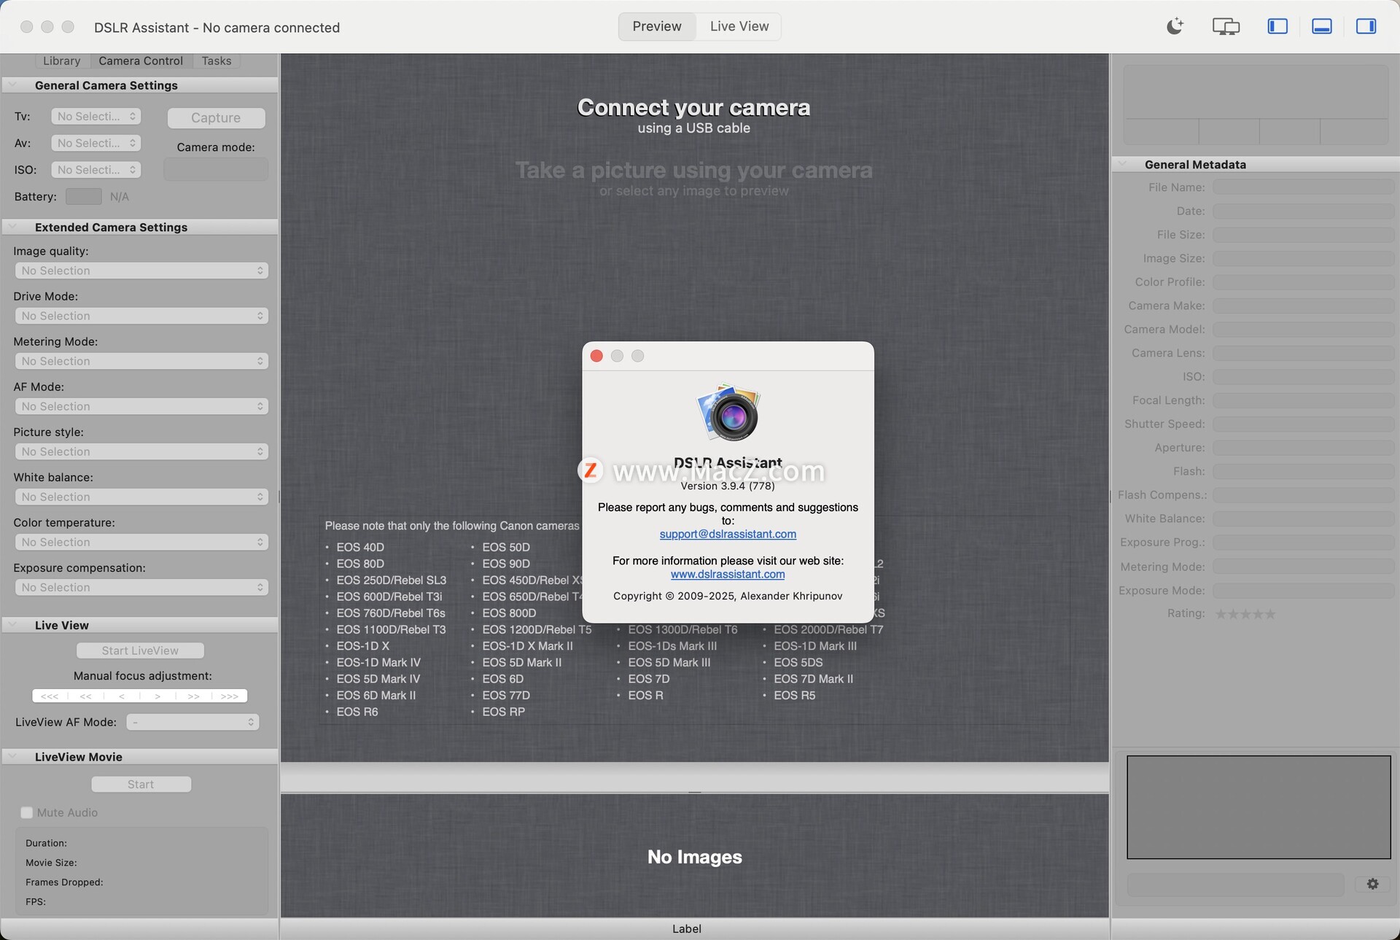1400x940 pixels.
Task: Toggle dark mode moon icon
Action: coord(1175,27)
